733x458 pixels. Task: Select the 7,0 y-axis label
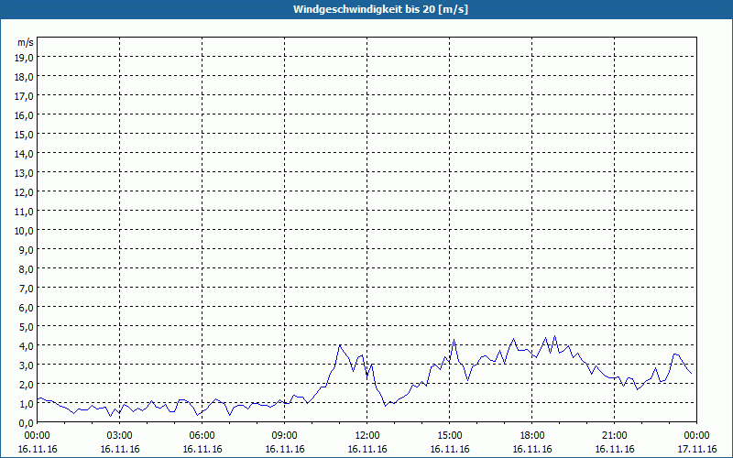click(27, 289)
